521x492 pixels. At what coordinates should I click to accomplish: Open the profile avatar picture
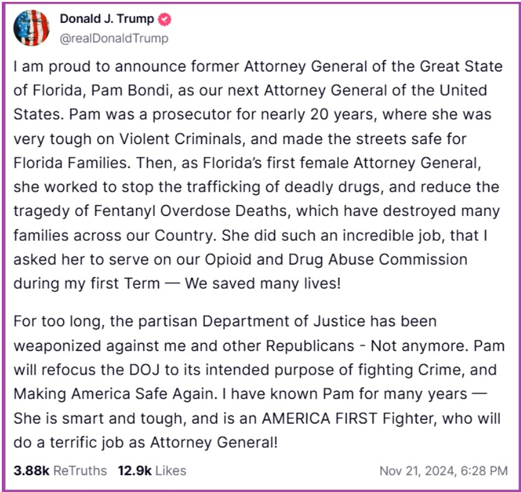[x=31, y=28]
